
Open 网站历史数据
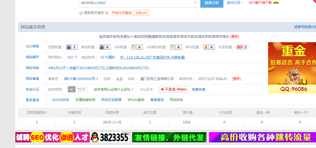[x=112, y=100]
